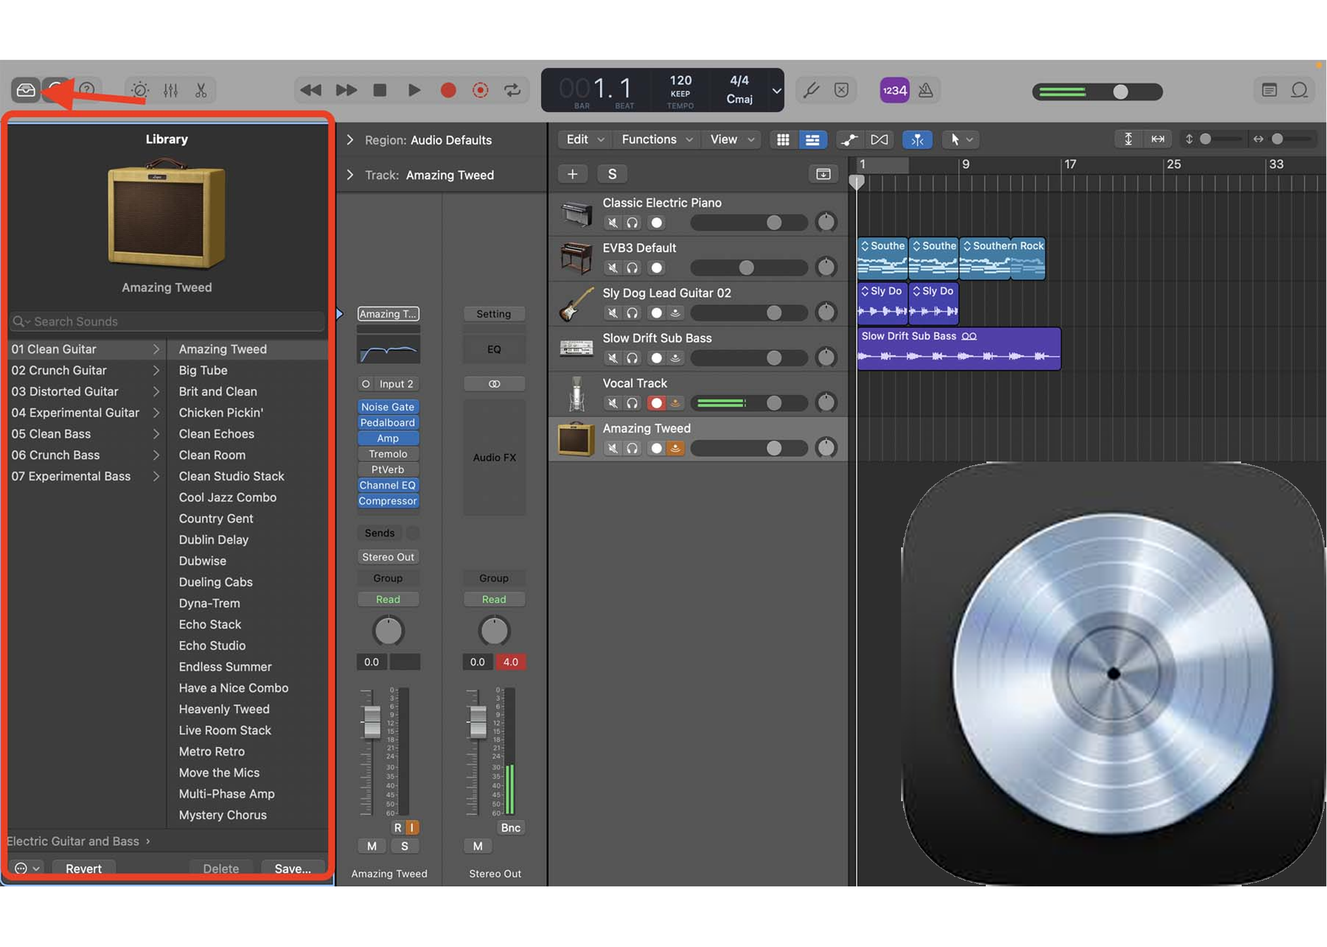Open the Mixer icon in toolbar

tap(171, 90)
